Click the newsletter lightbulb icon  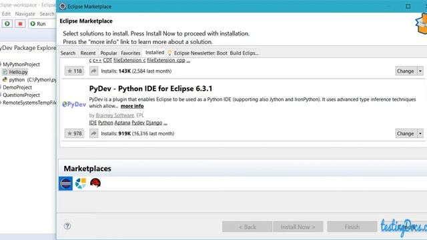point(169,53)
